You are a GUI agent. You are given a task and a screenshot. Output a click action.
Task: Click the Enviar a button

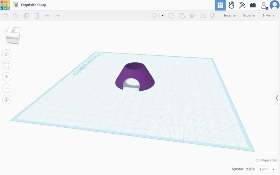click(268, 15)
